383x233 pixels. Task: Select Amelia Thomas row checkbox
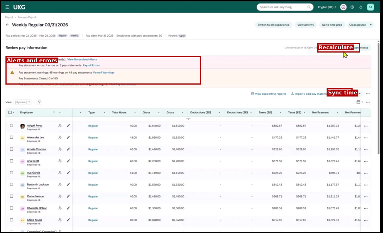coord(12,149)
